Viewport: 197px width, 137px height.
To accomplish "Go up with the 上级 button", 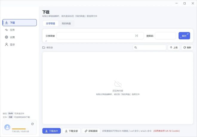I will point(174,48).
